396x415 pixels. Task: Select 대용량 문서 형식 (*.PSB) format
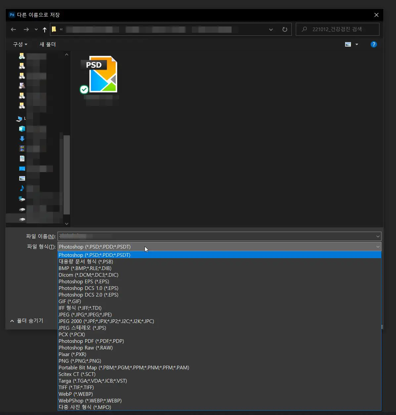pos(219,261)
